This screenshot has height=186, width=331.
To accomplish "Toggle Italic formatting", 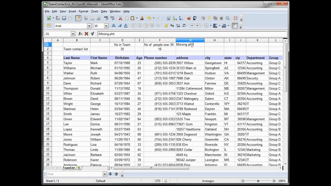I will [120, 26].
